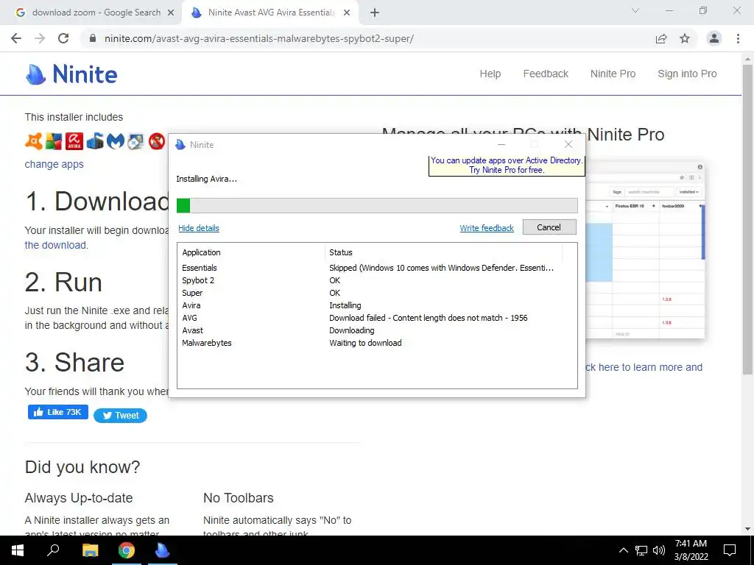
Task: Click the red SUPERAntiSpyware icon
Action: coord(156,142)
